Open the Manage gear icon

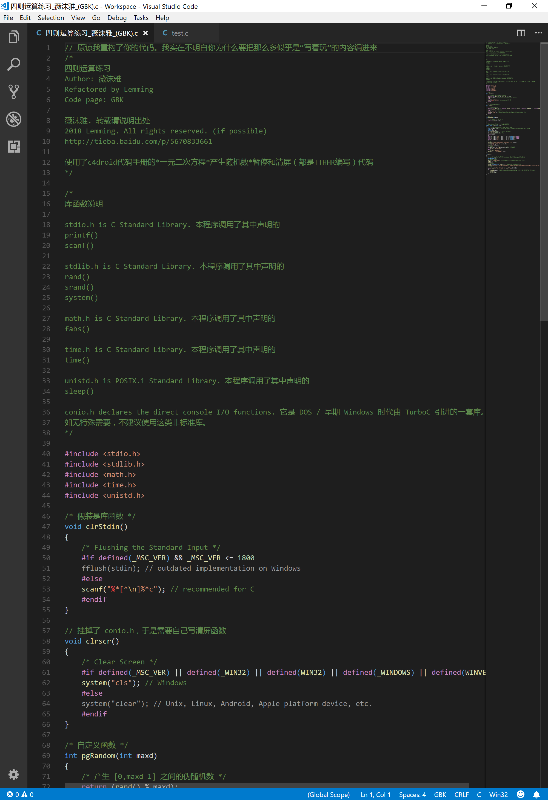[14, 775]
